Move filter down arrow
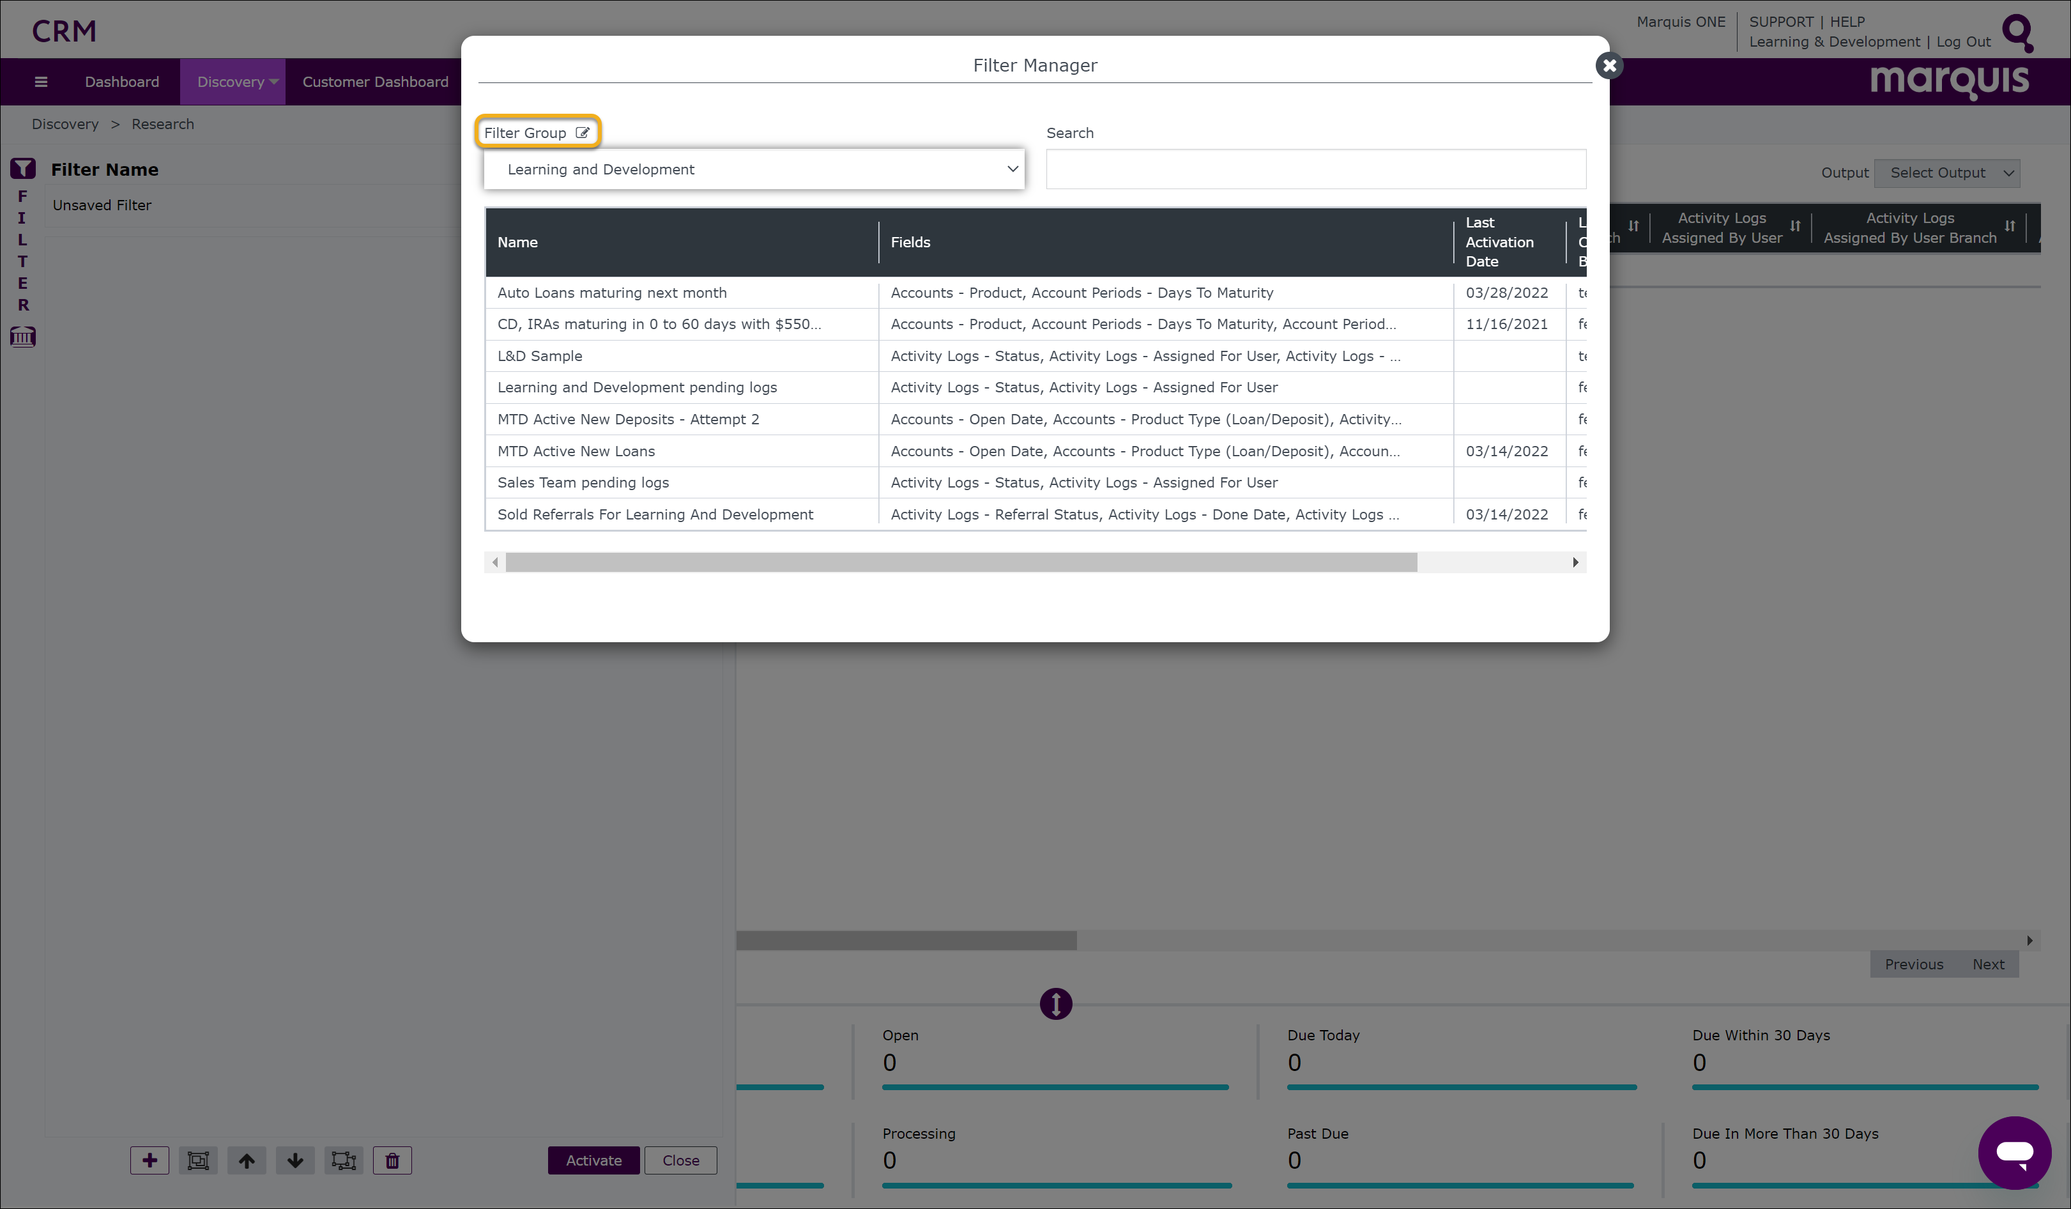The height and width of the screenshot is (1209, 2071). pos(295,1160)
